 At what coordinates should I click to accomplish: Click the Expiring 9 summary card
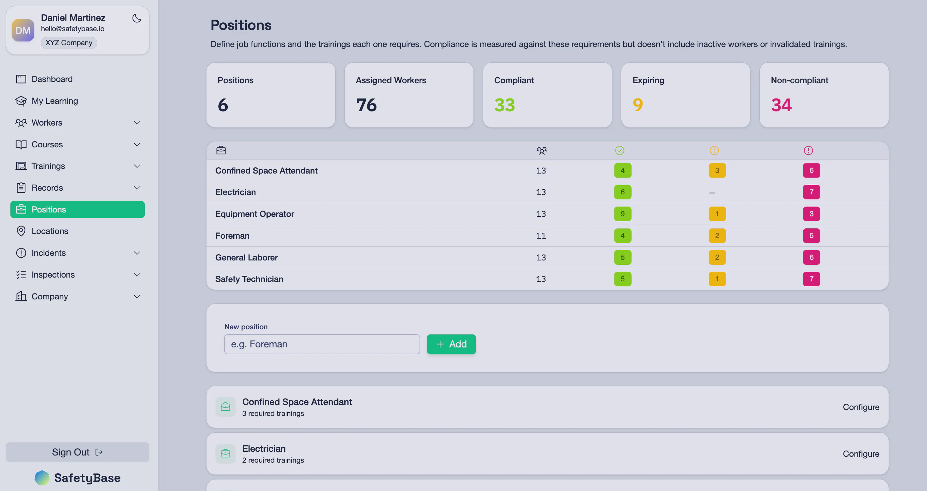pos(686,95)
